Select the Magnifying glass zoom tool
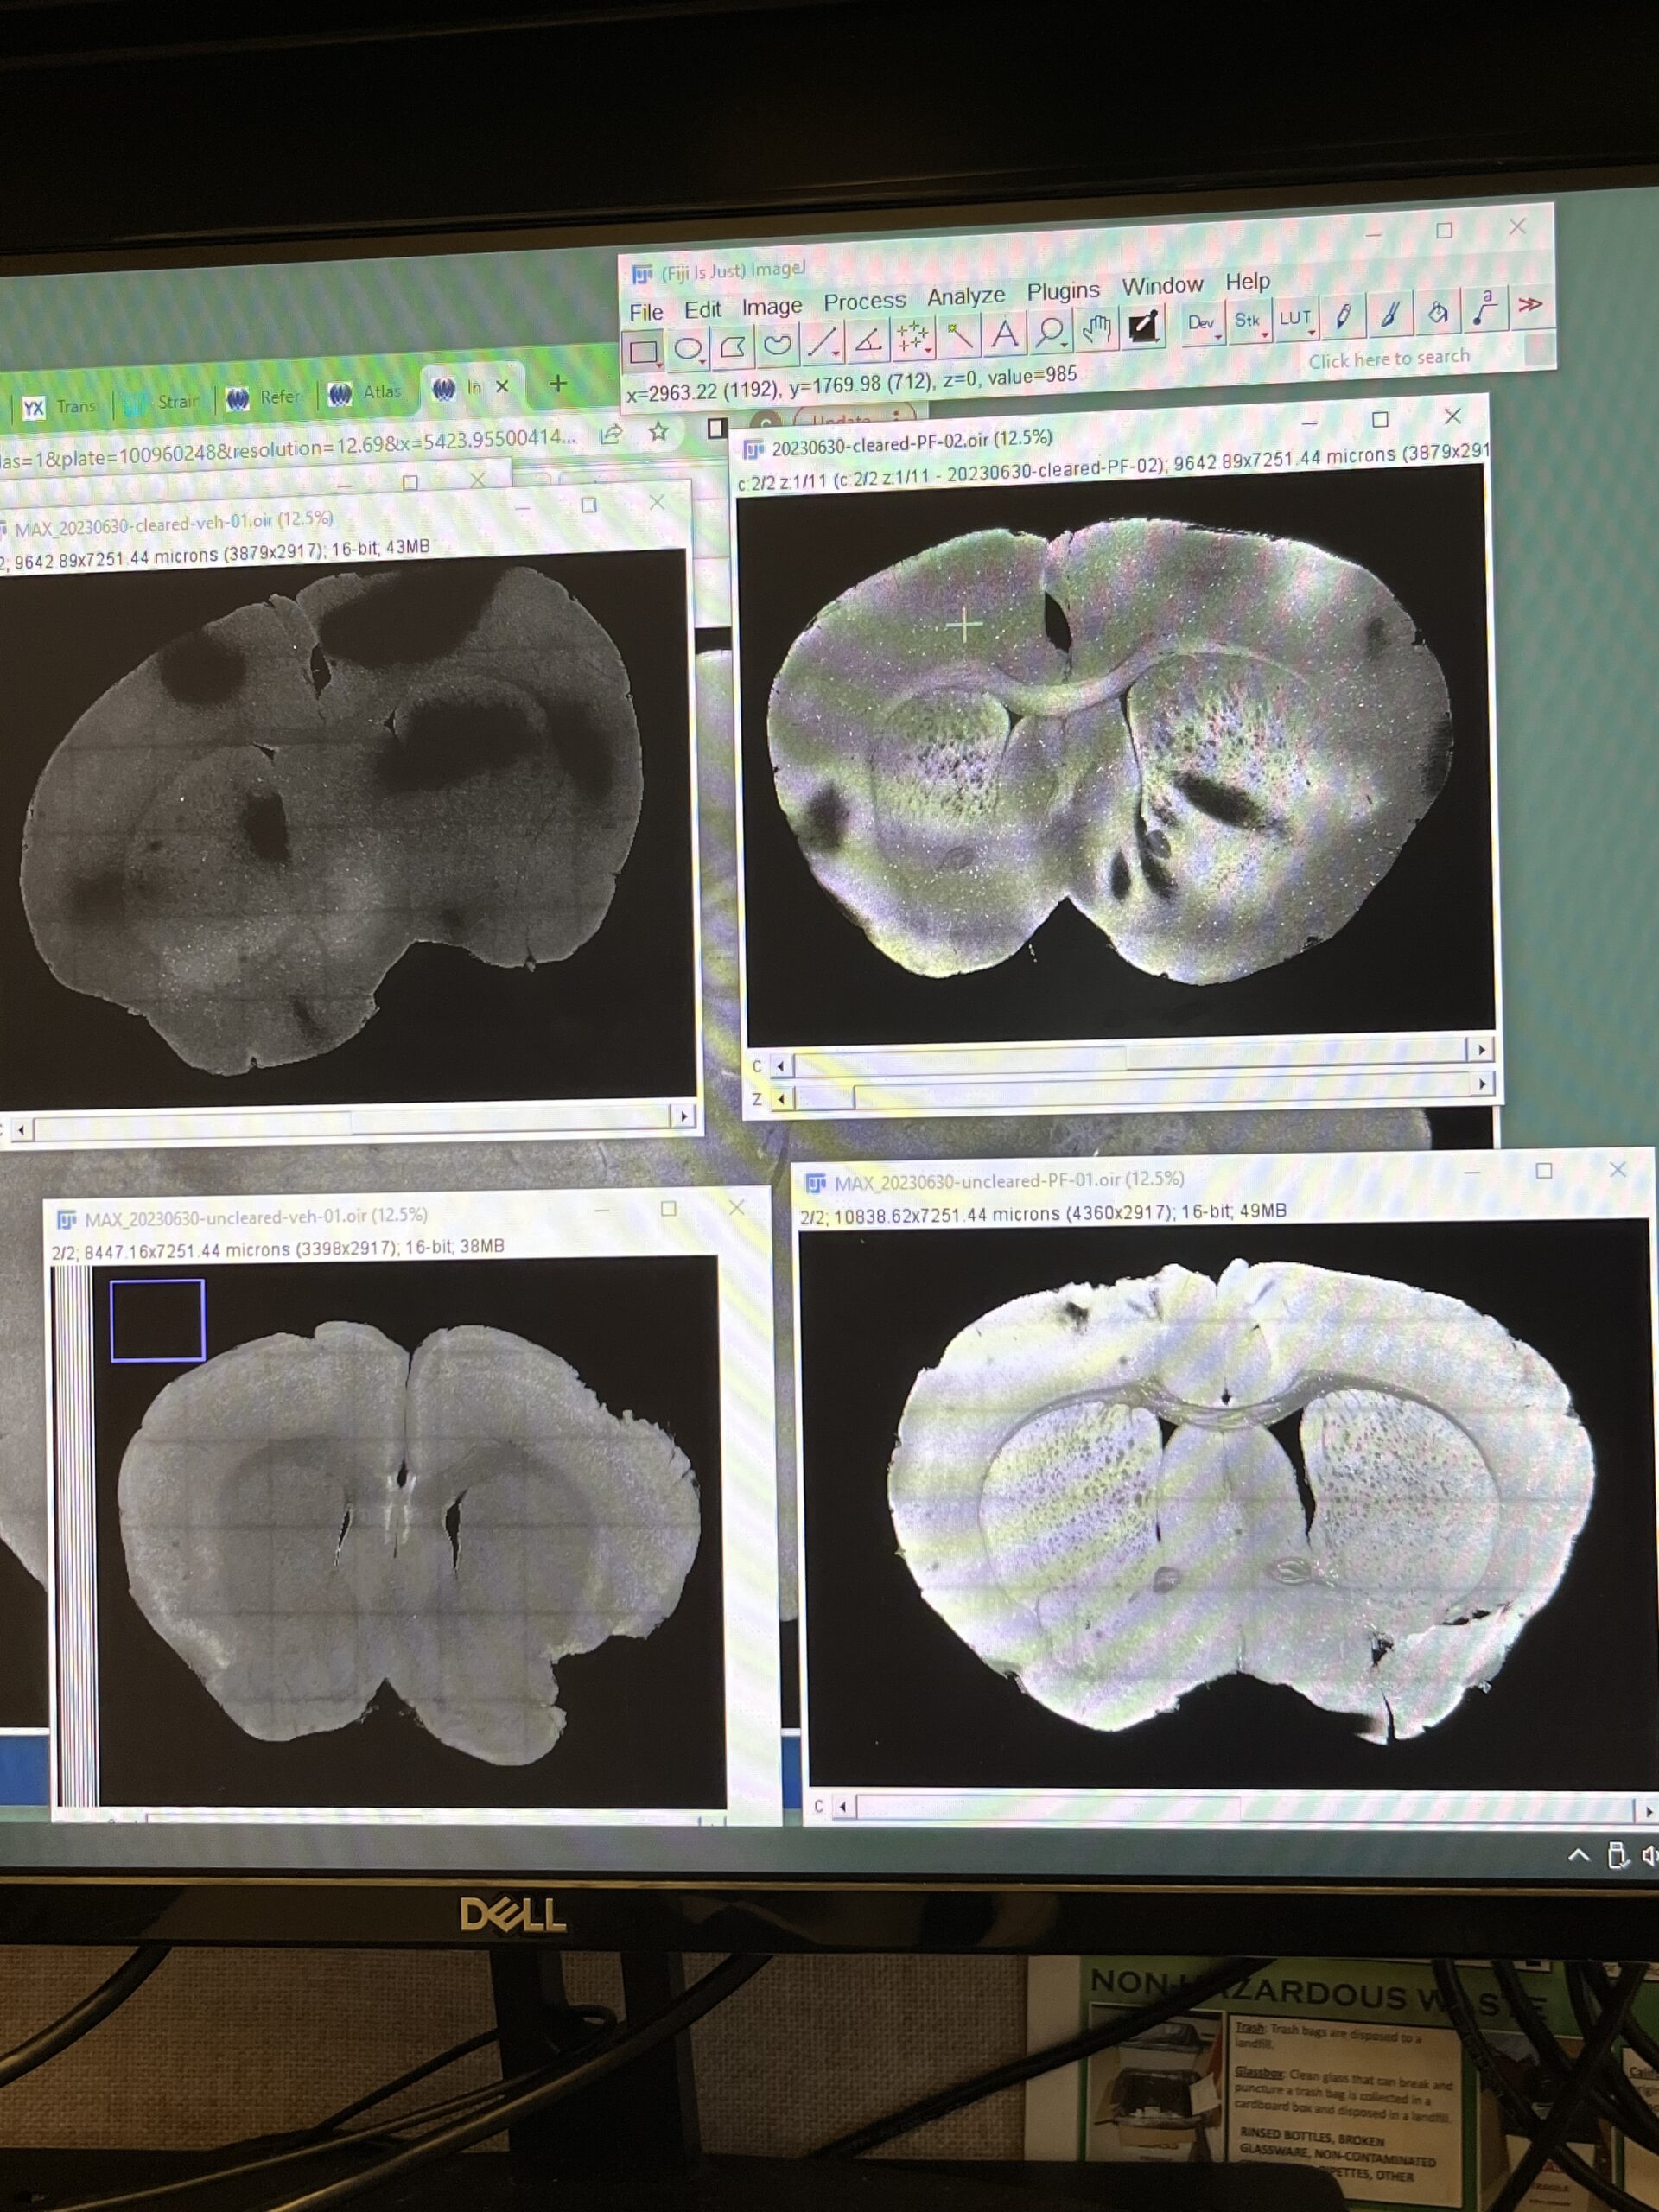Viewport: 1659px width, 2212px height. coord(1050,331)
